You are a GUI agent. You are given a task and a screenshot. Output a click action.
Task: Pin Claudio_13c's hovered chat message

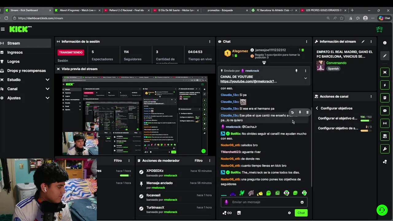[x=300, y=113]
